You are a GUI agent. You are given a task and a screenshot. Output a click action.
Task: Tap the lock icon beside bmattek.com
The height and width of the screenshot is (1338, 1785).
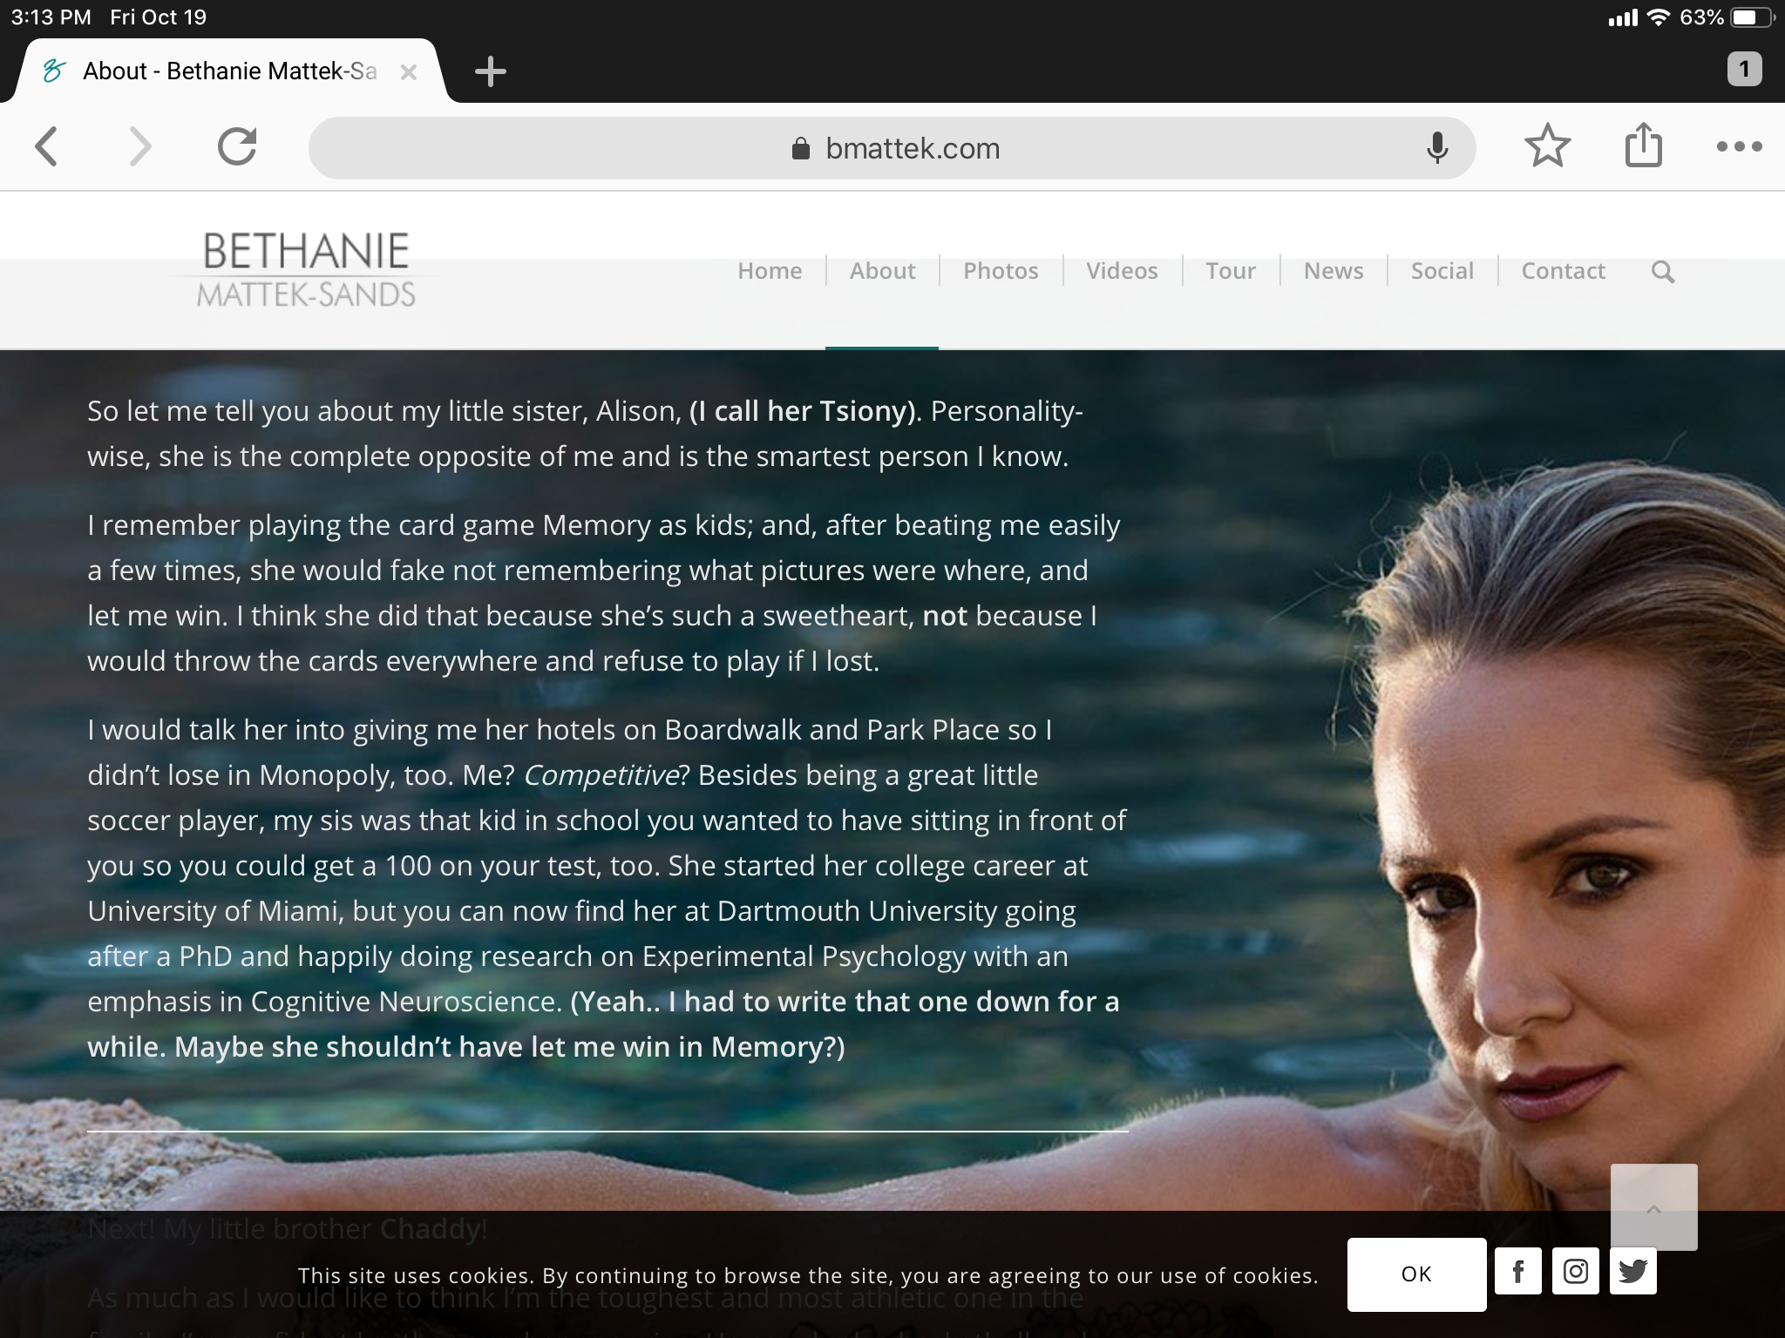point(801,148)
